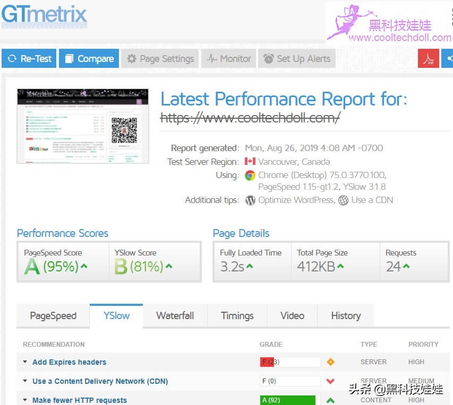Click the globe CDN icon

343,200
